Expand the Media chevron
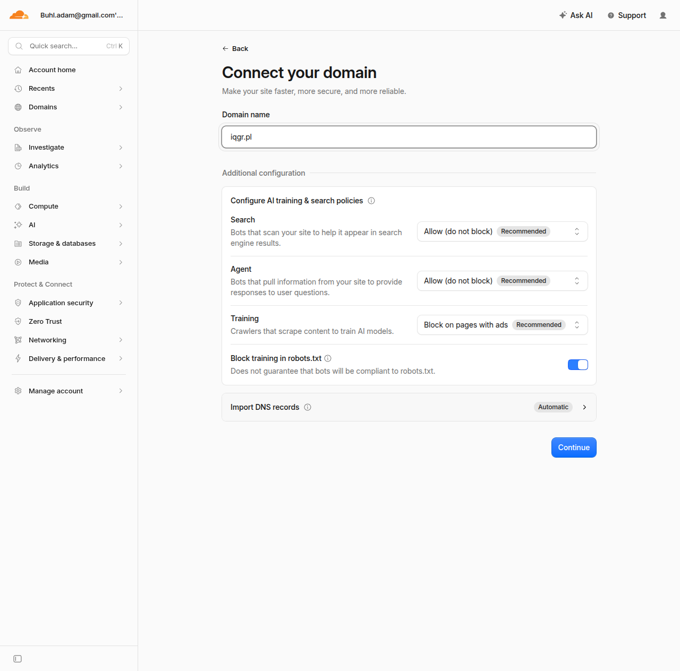680x671 pixels. [x=121, y=262]
